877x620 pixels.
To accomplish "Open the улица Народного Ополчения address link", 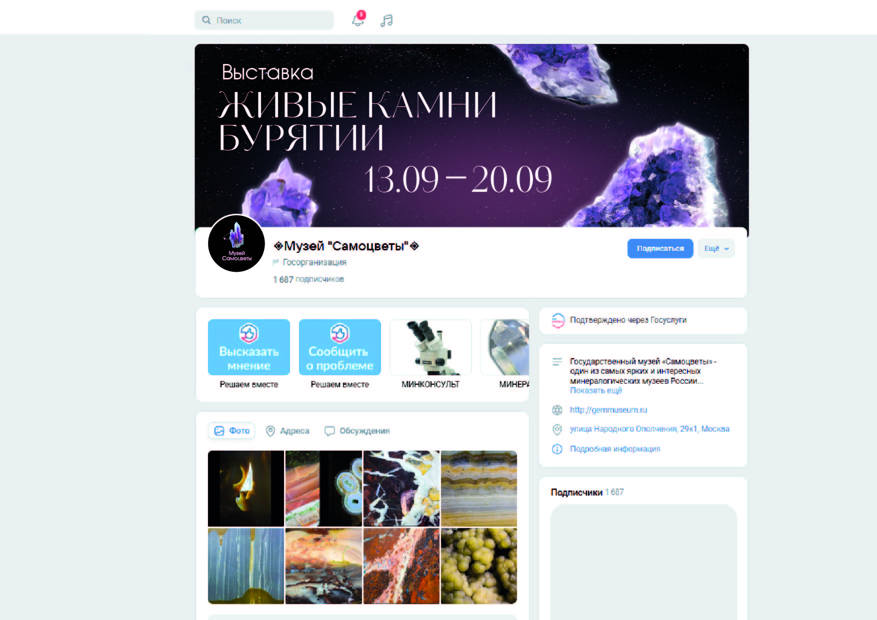I will pos(649,429).
